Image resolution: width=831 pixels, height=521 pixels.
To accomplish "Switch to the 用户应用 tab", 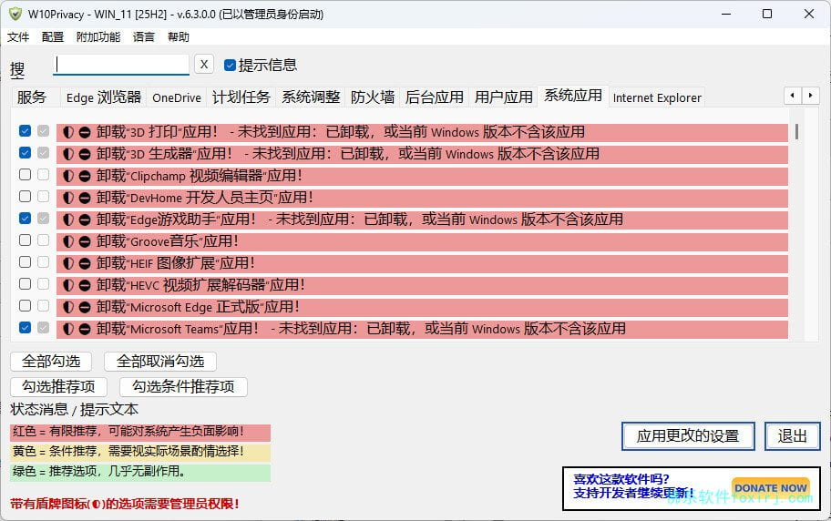I will pyautogui.click(x=504, y=97).
